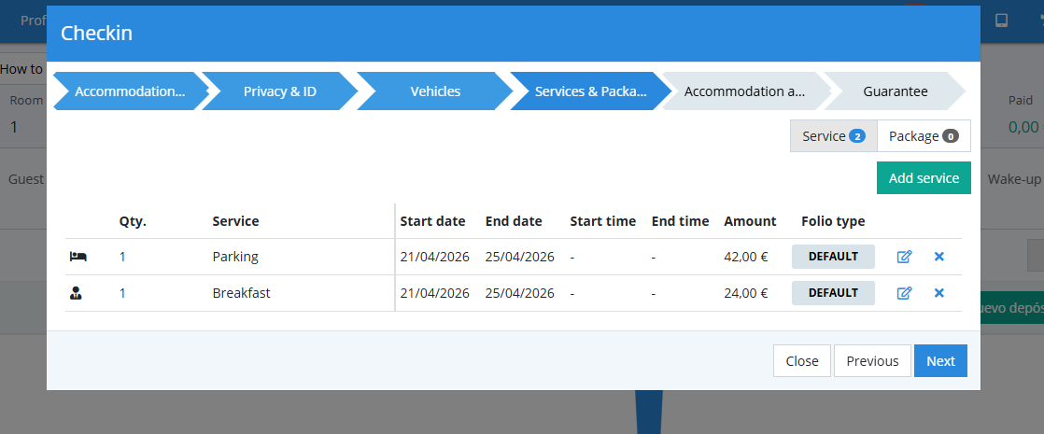Image resolution: width=1044 pixels, height=434 pixels.
Task: Click the 24,00 € amount
Action: point(746,293)
